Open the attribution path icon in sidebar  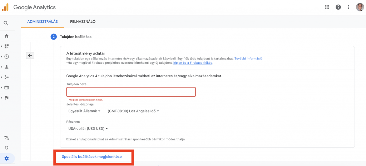[6, 138]
